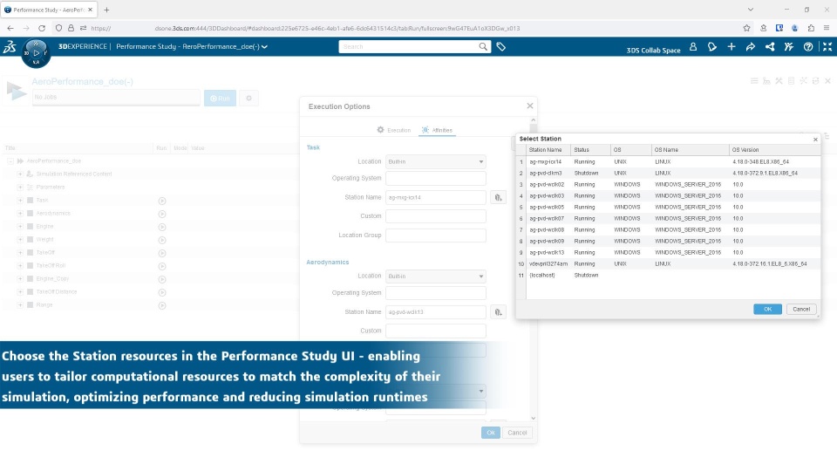Select station row ag-pvd-wclk13

click(x=669, y=253)
